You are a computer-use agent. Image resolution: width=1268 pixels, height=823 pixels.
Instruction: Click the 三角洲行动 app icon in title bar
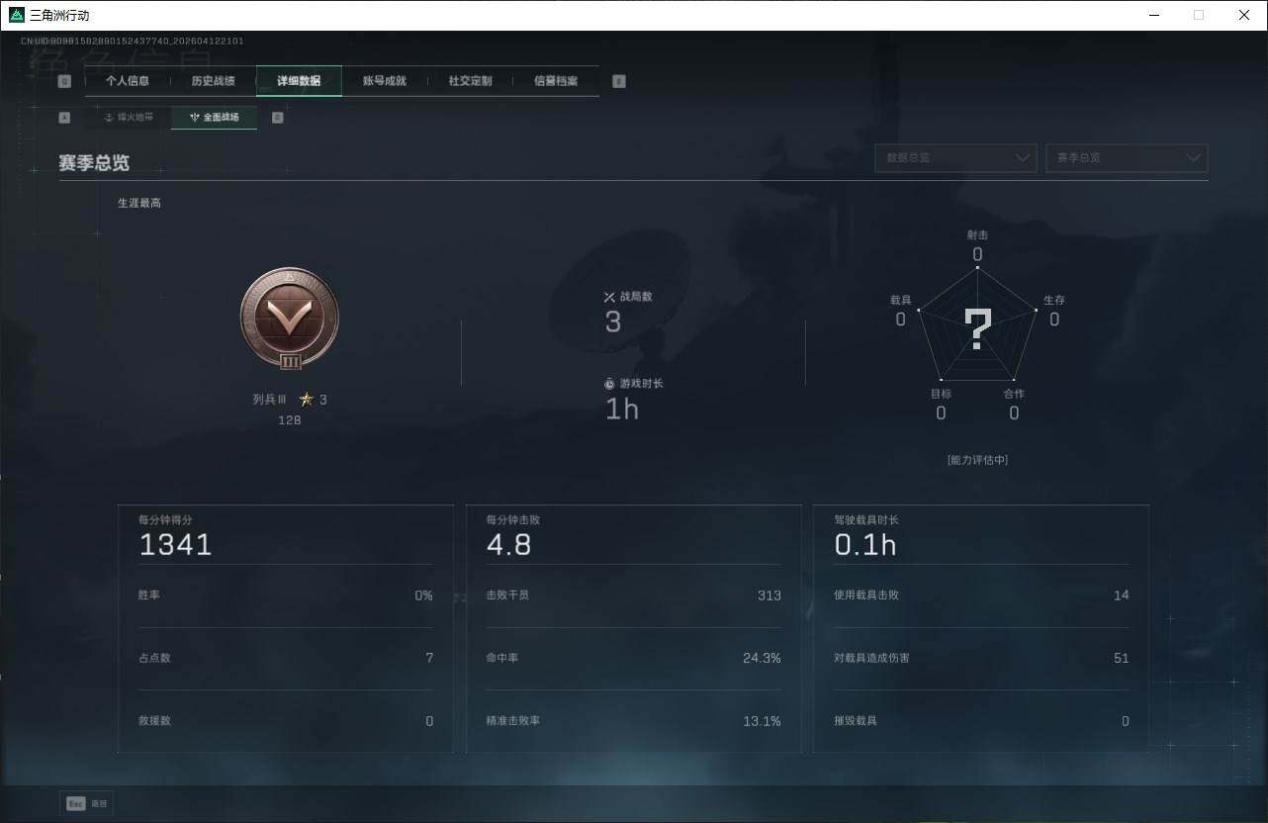(x=16, y=15)
